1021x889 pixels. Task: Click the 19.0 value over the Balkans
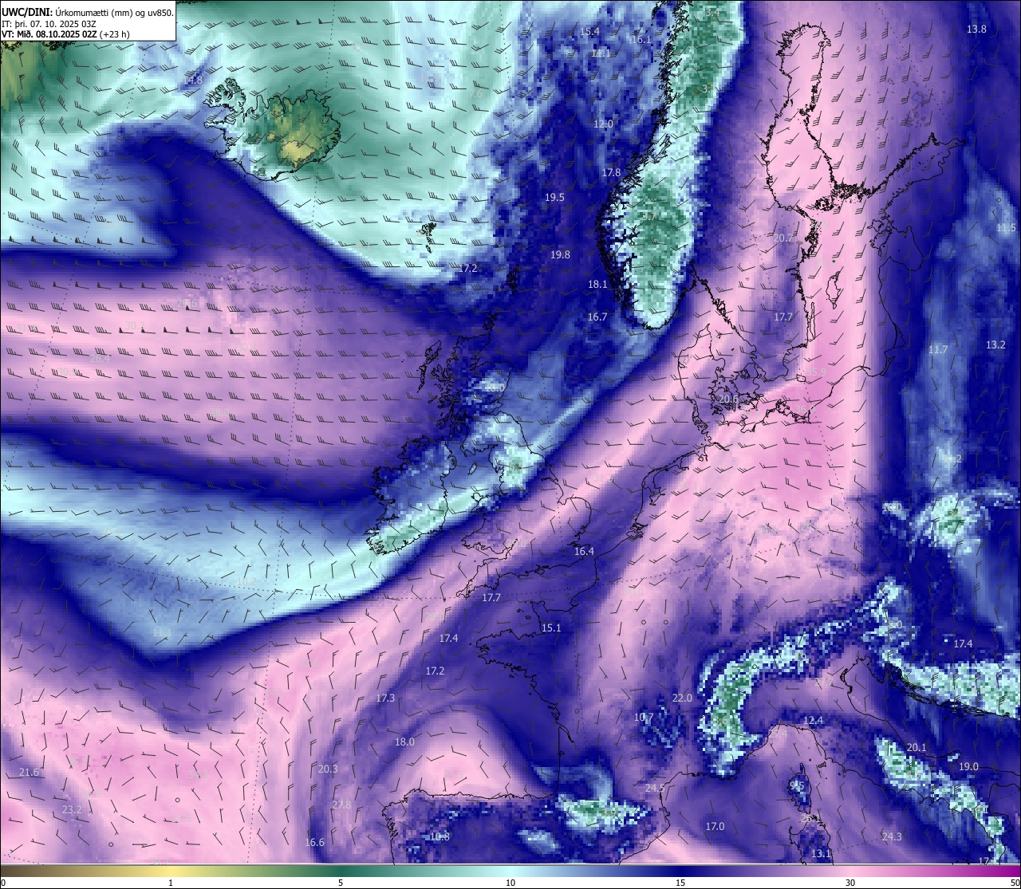tap(968, 766)
